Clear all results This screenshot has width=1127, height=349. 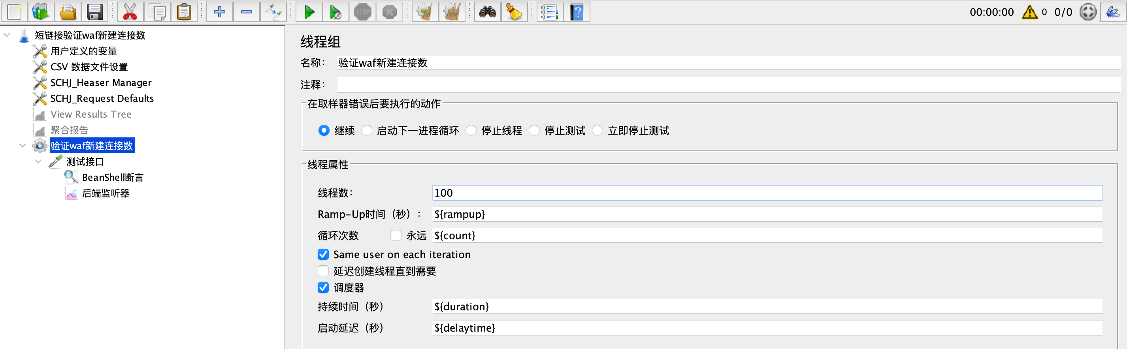click(452, 12)
